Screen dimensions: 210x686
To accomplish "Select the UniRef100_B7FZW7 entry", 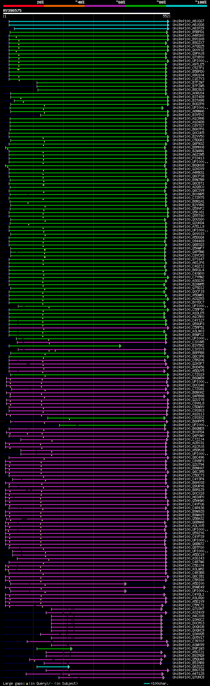I will coord(188,83).
